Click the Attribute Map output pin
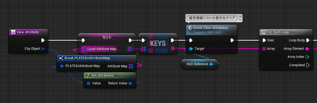 131,66
